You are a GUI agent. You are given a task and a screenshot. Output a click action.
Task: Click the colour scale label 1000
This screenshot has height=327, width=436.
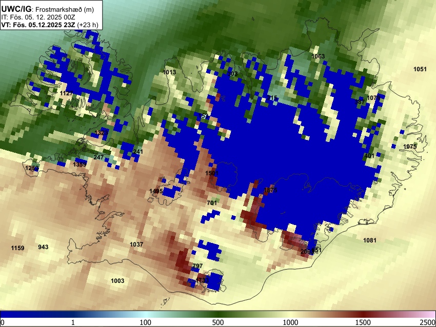click(x=290, y=322)
